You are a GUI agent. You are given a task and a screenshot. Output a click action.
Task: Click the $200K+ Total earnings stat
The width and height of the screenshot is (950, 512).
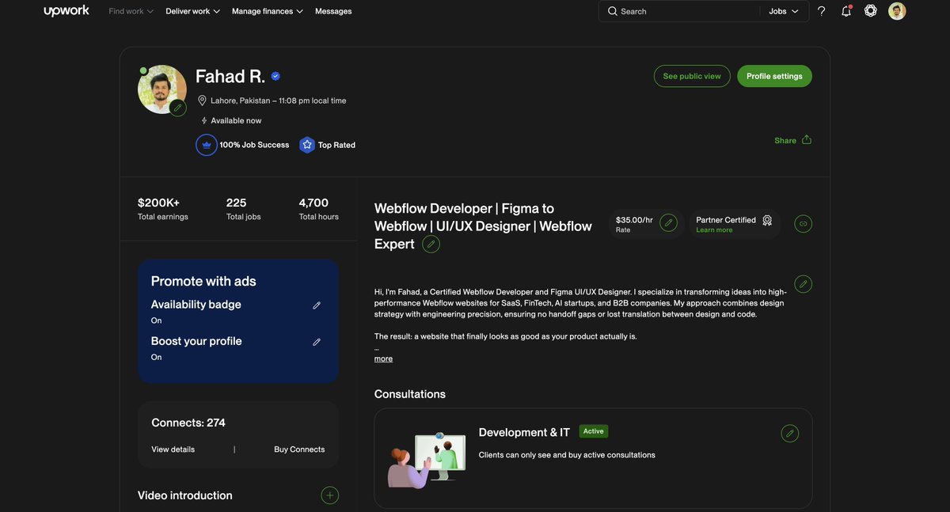point(163,209)
